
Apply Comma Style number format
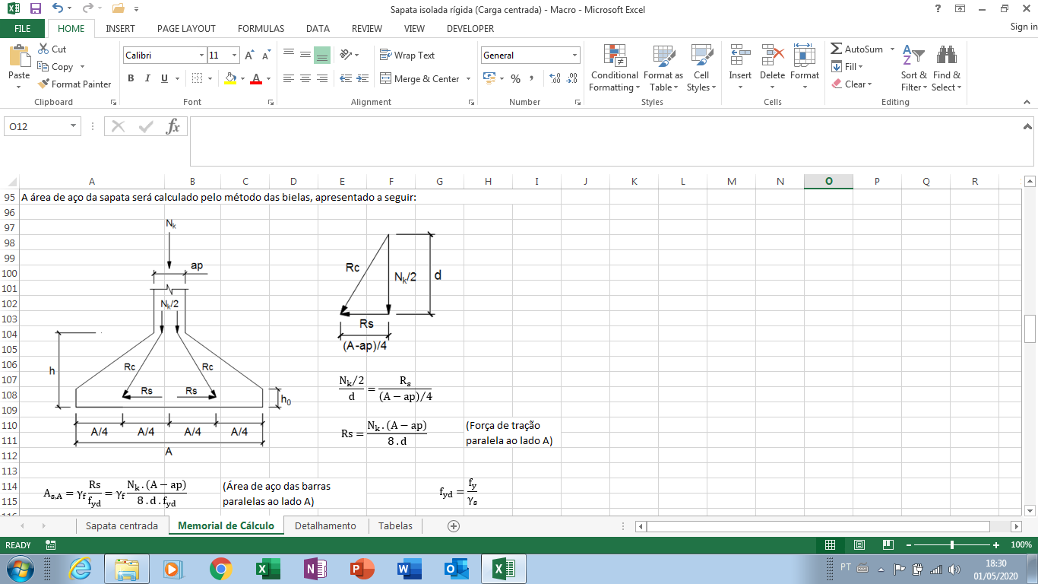point(531,78)
